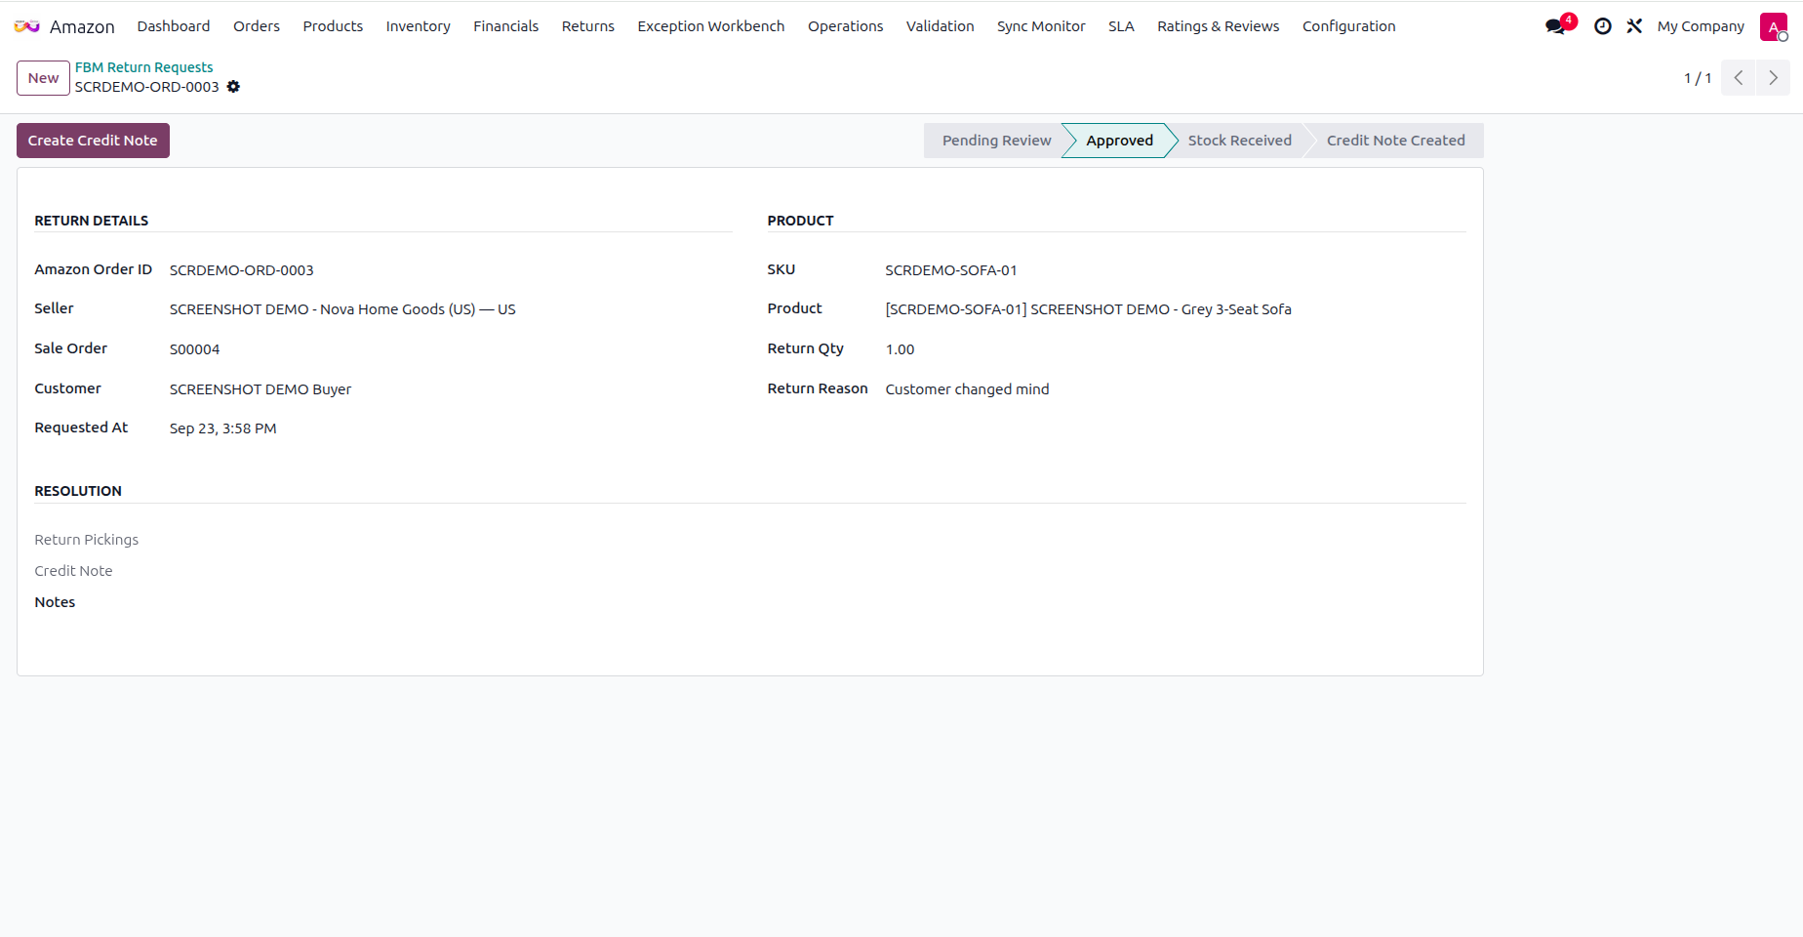This screenshot has height=937, width=1803.
Task: Select the Stock Received status stage
Action: (1239, 141)
